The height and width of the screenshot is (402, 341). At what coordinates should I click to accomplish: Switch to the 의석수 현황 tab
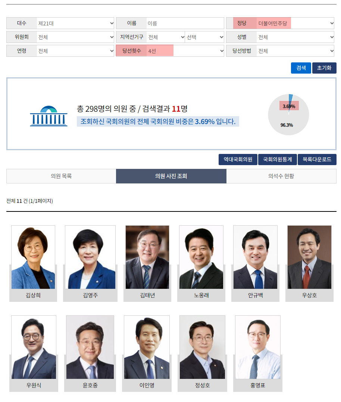(281, 176)
